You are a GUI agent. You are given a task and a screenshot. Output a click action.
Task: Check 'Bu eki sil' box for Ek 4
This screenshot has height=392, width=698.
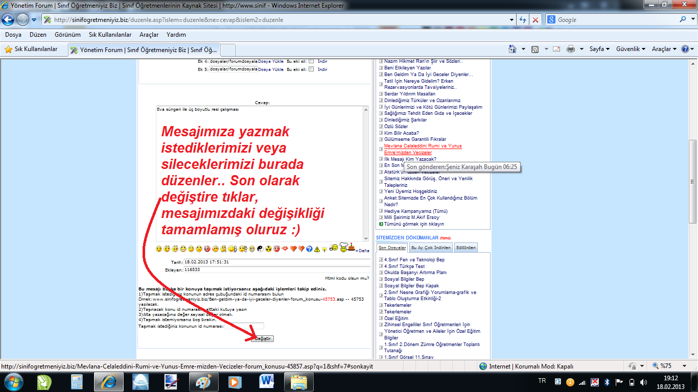click(311, 61)
